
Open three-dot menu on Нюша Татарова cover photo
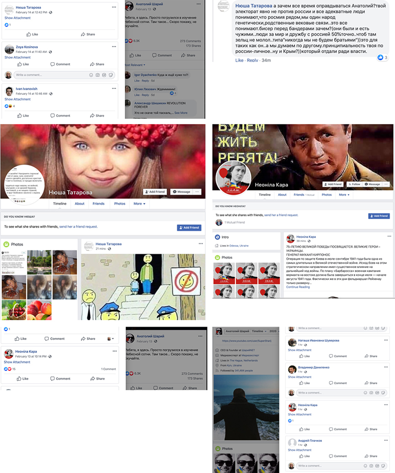[x=197, y=192]
